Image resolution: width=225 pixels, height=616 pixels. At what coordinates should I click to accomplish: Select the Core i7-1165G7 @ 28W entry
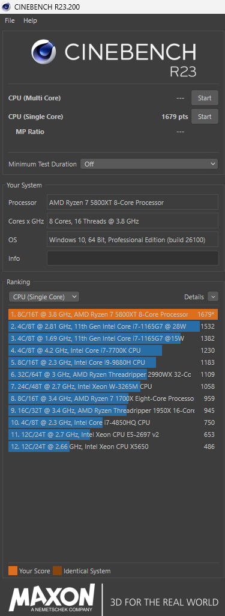click(113, 326)
